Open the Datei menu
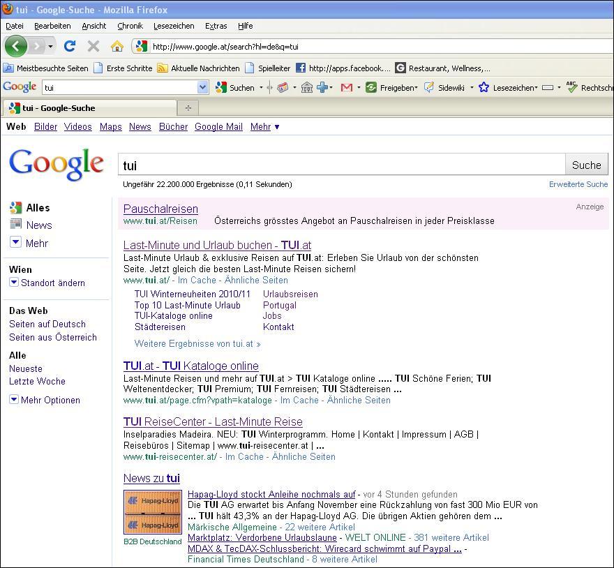 tap(15, 26)
